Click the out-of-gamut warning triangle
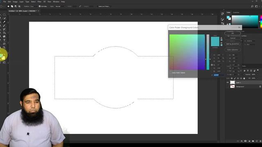 point(221,38)
